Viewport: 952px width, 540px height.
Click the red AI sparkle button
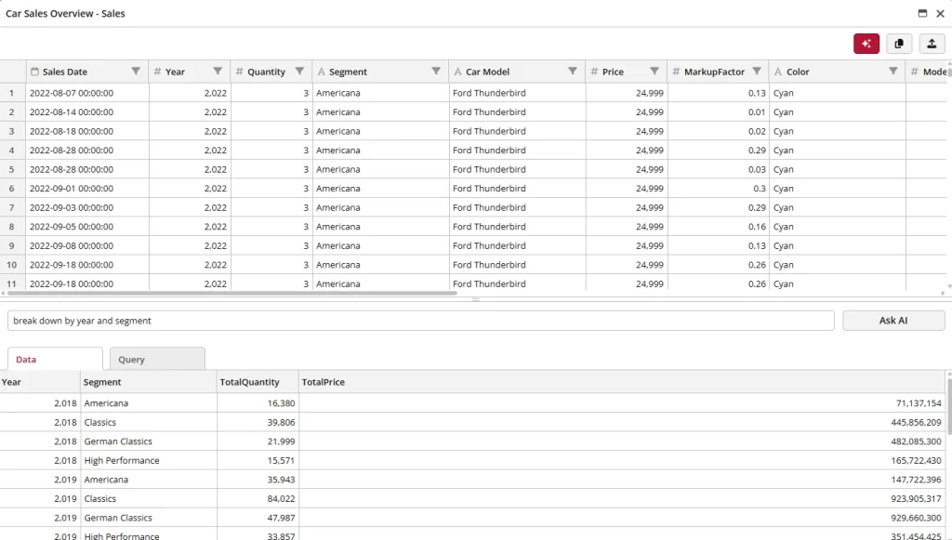click(x=866, y=43)
